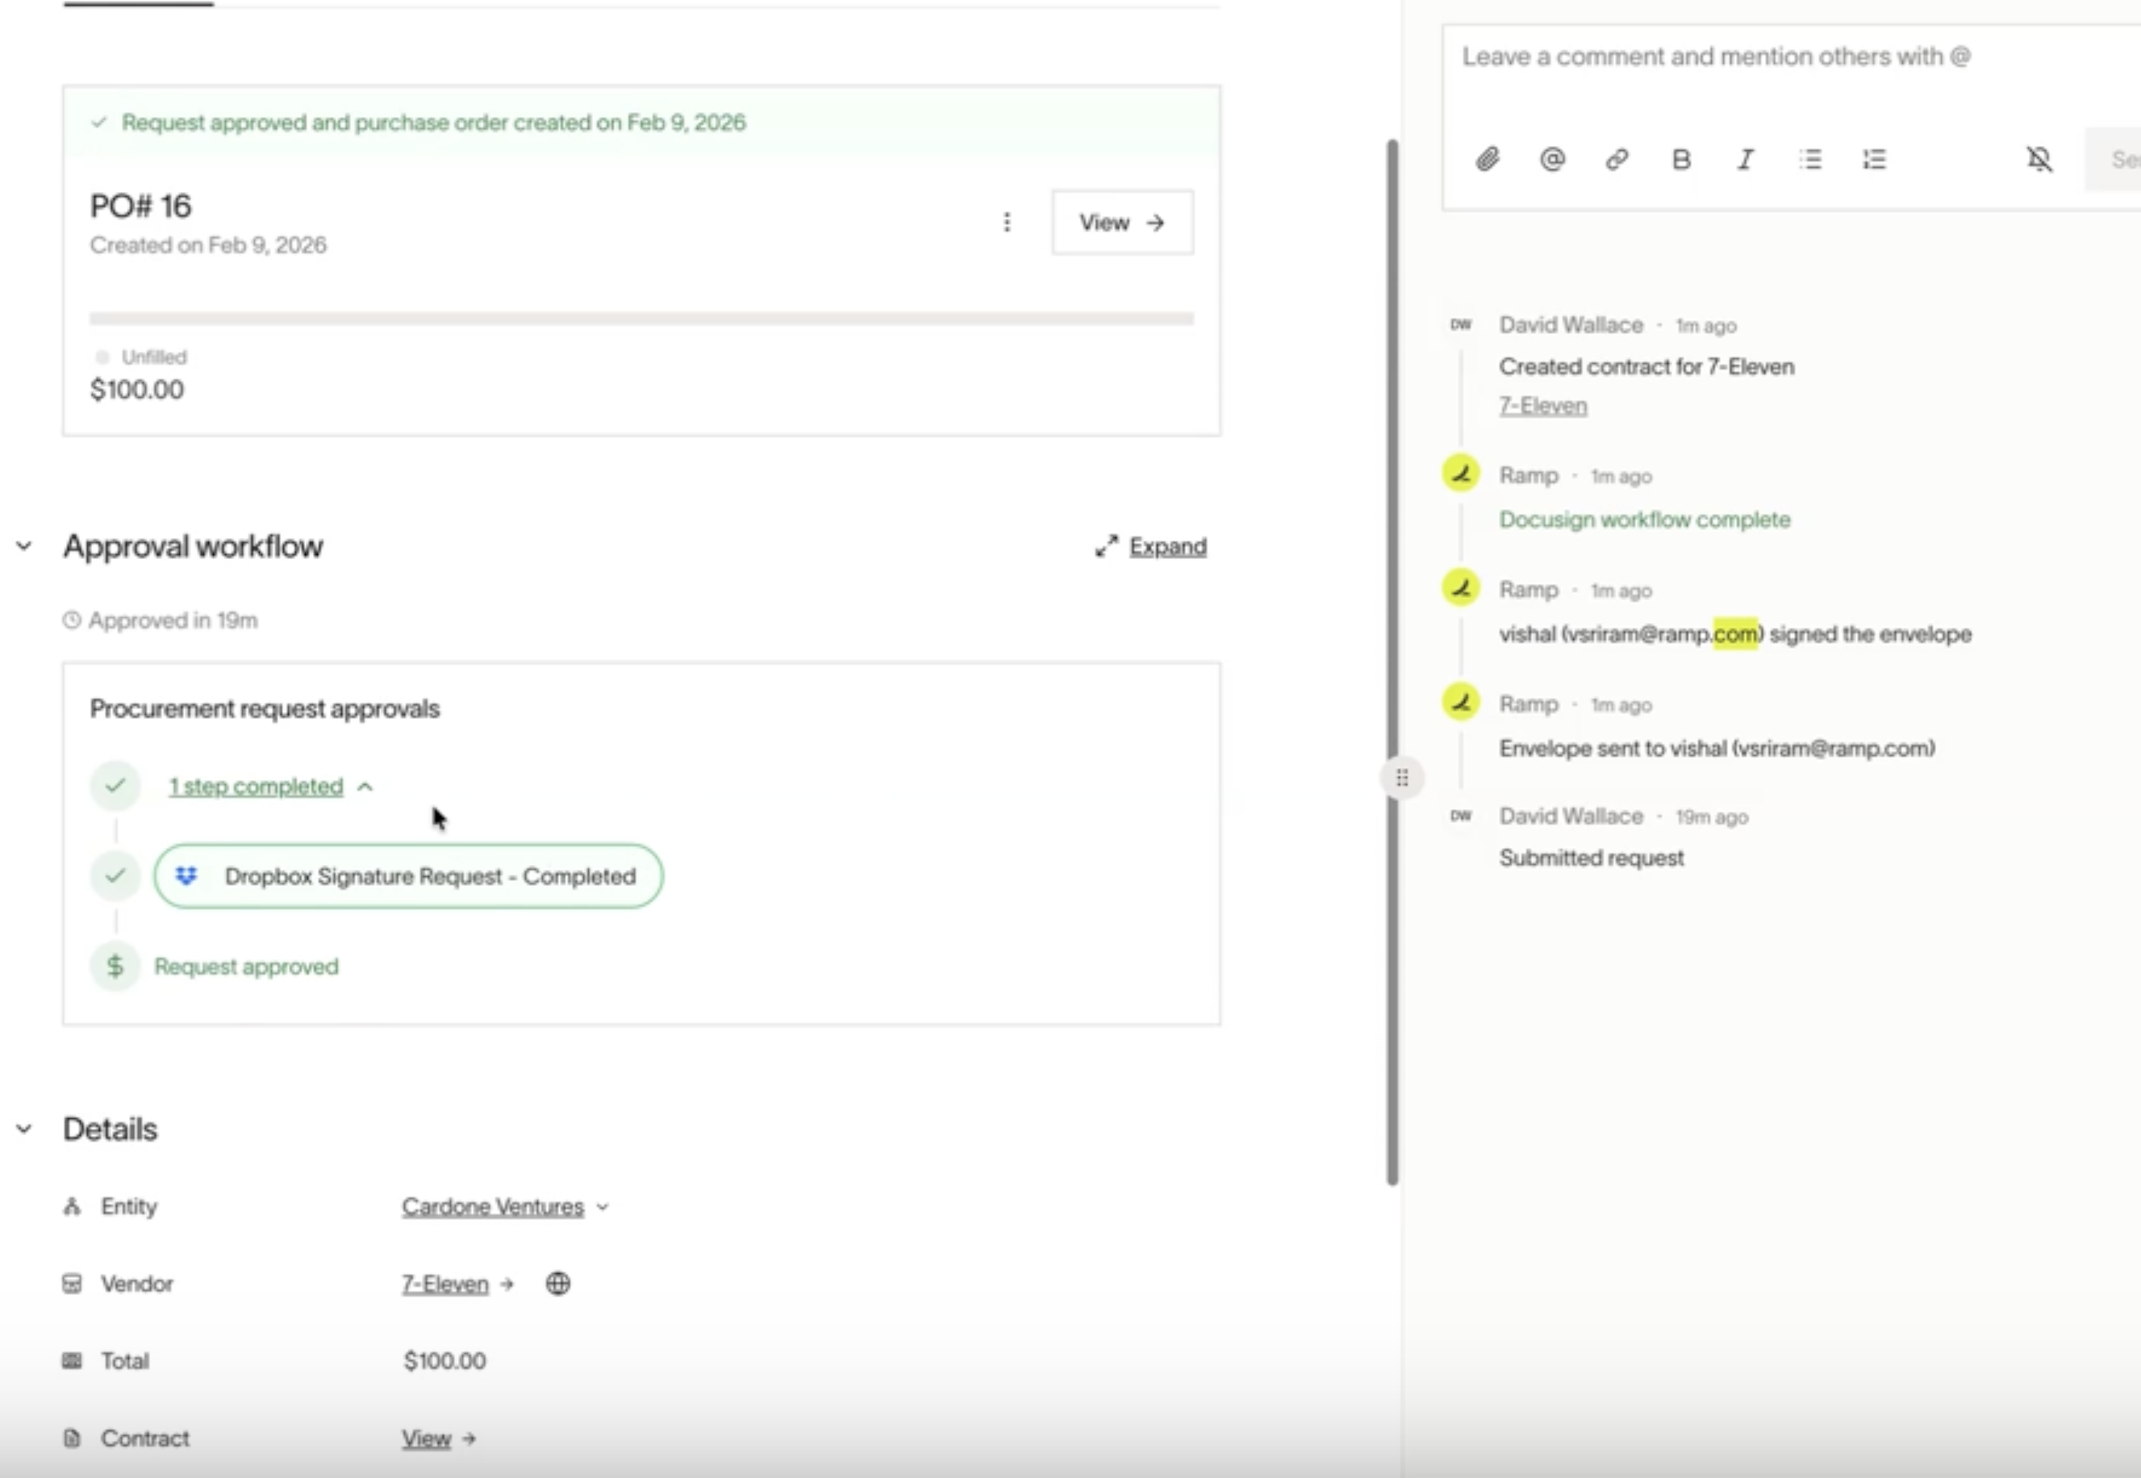Toggle bold formatting in the comment box
Viewport: 2141px width, 1478px height.
(x=1682, y=159)
